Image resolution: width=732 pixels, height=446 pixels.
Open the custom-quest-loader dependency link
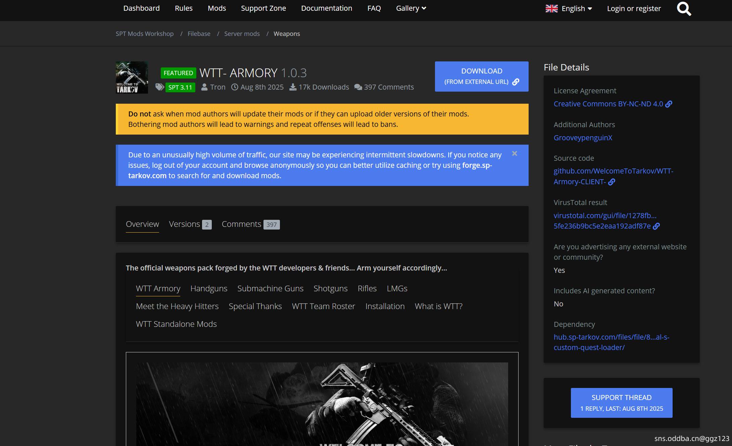tap(612, 342)
